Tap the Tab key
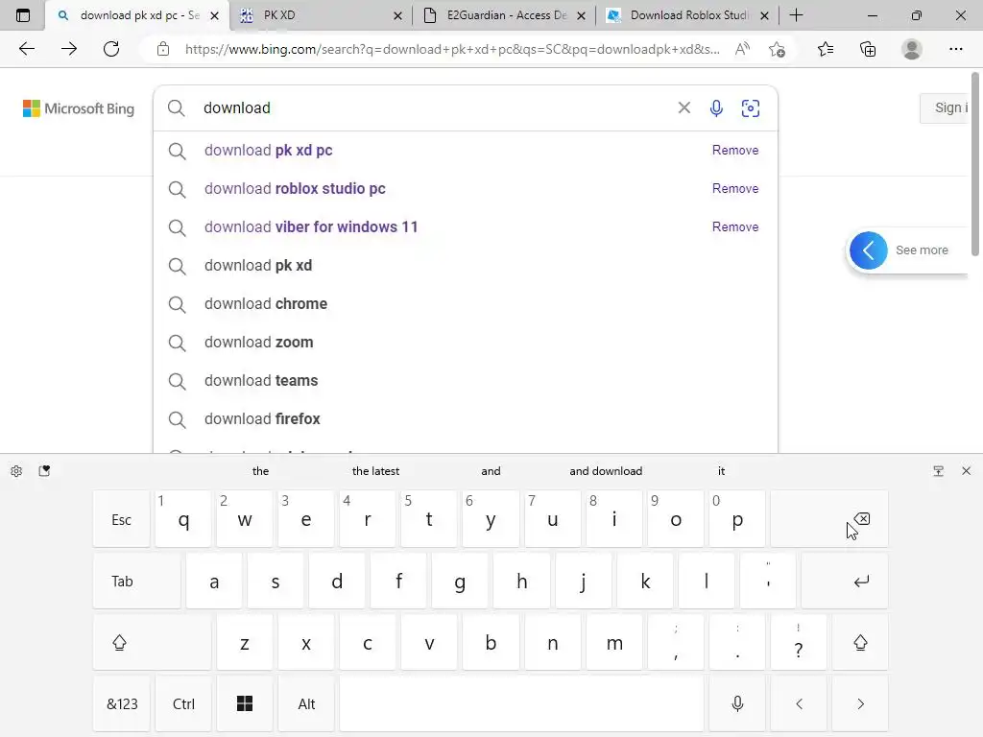This screenshot has width=983, height=737. coord(136,581)
